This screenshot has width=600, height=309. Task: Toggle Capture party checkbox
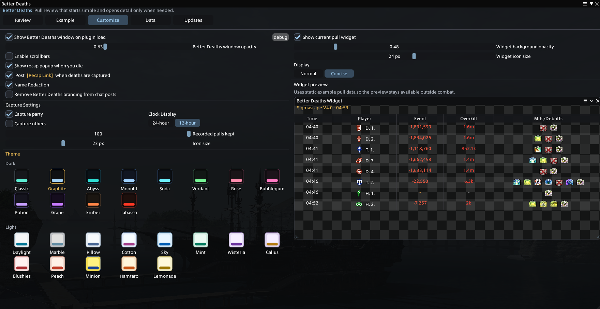[9, 114]
